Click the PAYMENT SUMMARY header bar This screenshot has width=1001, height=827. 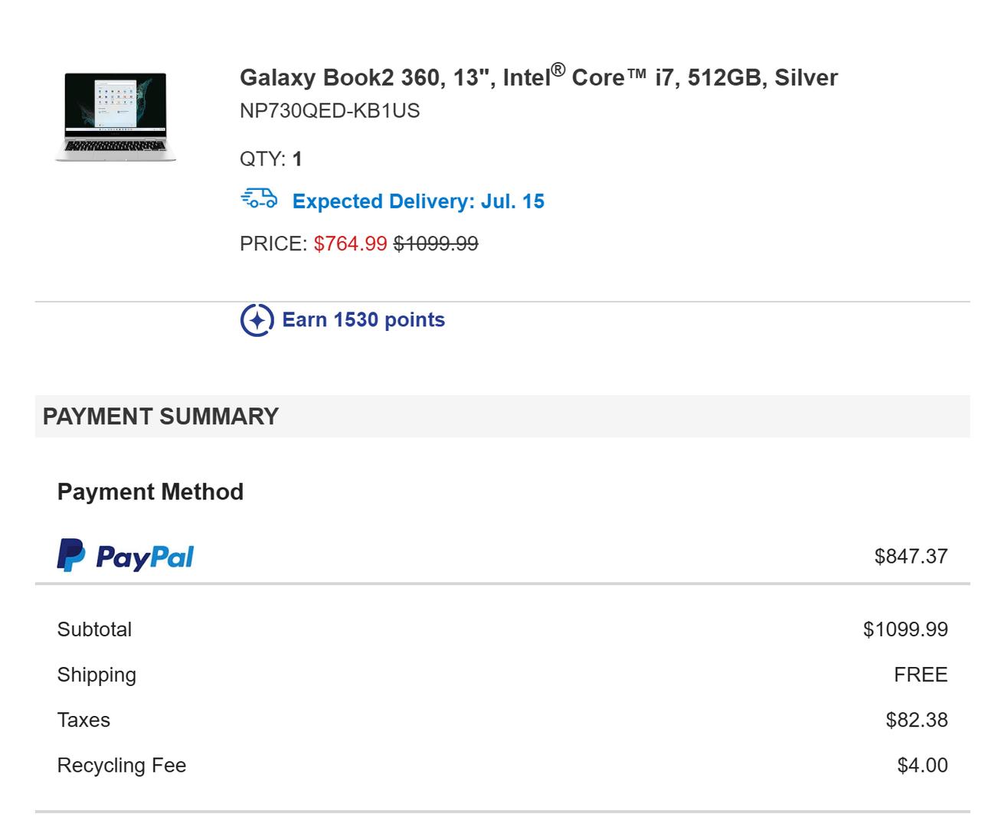coord(502,417)
